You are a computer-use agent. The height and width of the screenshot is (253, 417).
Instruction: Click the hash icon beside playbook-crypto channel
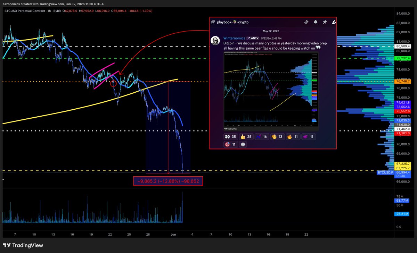[213, 22]
